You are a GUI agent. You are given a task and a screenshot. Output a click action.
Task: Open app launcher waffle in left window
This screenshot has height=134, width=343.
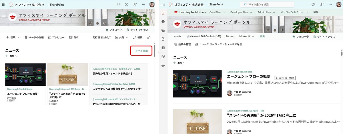(x=3, y=5)
